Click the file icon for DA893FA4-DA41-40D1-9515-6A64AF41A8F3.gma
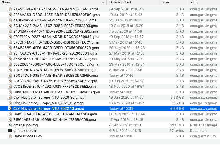220x147 pixels. (x=10, y=114)
